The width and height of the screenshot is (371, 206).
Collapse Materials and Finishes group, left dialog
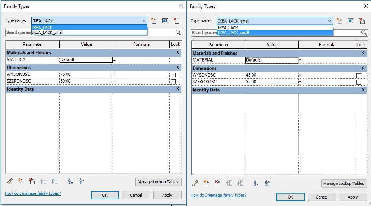point(178,53)
